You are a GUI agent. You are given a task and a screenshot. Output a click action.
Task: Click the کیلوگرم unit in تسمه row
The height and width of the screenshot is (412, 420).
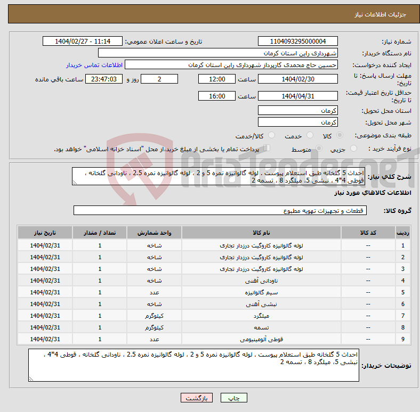pyautogui.click(x=154, y=328)
